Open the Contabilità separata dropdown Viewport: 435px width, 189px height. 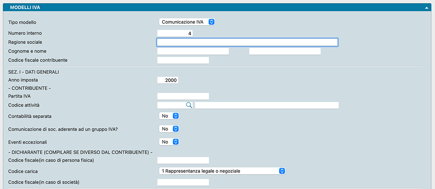click(169, 116)
